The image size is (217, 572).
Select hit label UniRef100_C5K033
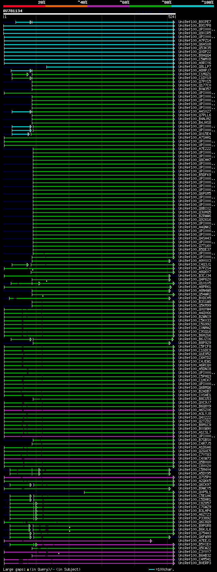(195, 321)
